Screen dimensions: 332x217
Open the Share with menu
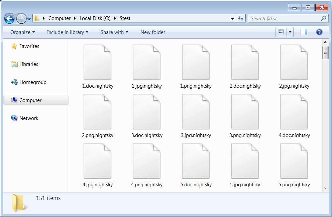click(x=114, y=32)
